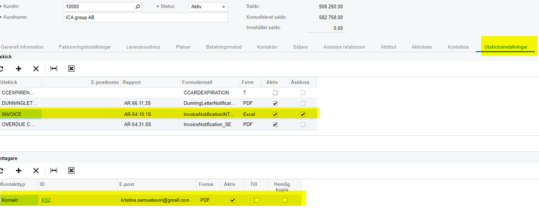Click E-post column header in Mottagare
Image resolution: width=539 pixels, height=210 pixels.
tap(157, 184)
